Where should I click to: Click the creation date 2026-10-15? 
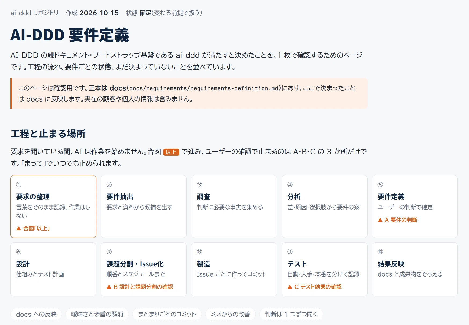point(99,13)
